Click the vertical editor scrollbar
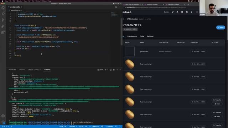The image size is (228, 128). click(x=121, y=32)
